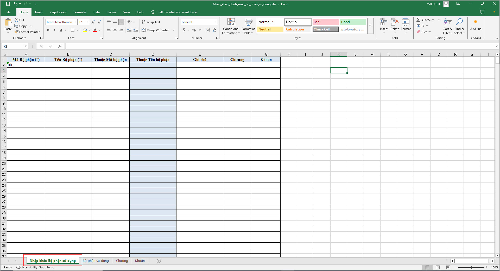Apply the Fill Color bucket

tap(85, 30)
